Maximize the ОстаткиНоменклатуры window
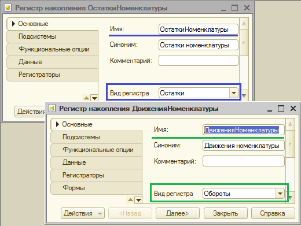Screen dimensions: 301x226 pyautogui.click(x=234, y=8)
